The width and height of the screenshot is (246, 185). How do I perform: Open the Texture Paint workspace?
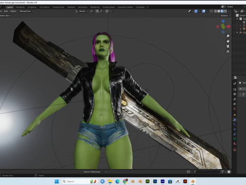click(x=58, y=7)
